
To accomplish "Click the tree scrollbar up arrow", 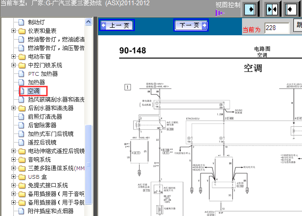I will point(88,22).
